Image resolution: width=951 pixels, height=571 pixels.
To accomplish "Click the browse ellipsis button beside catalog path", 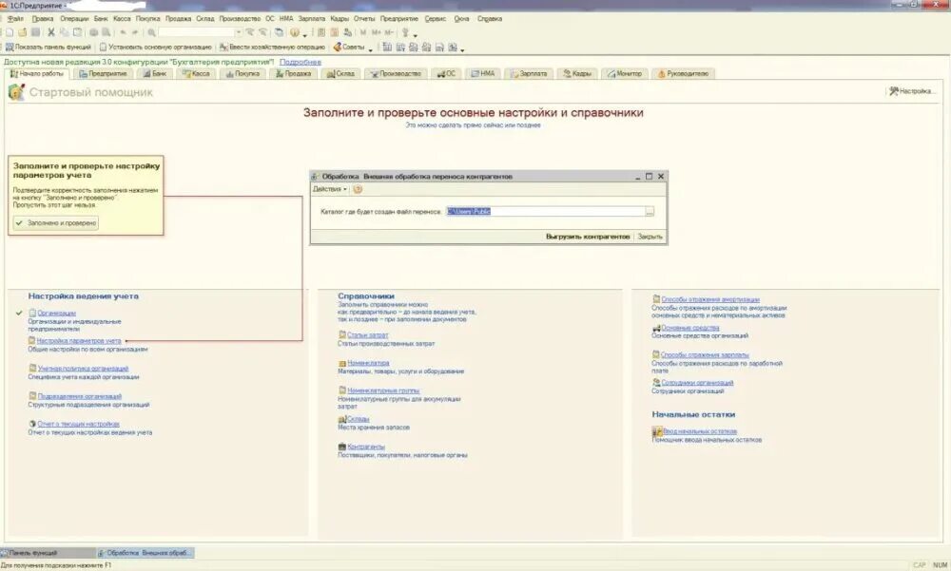I will tap(650, 212).
